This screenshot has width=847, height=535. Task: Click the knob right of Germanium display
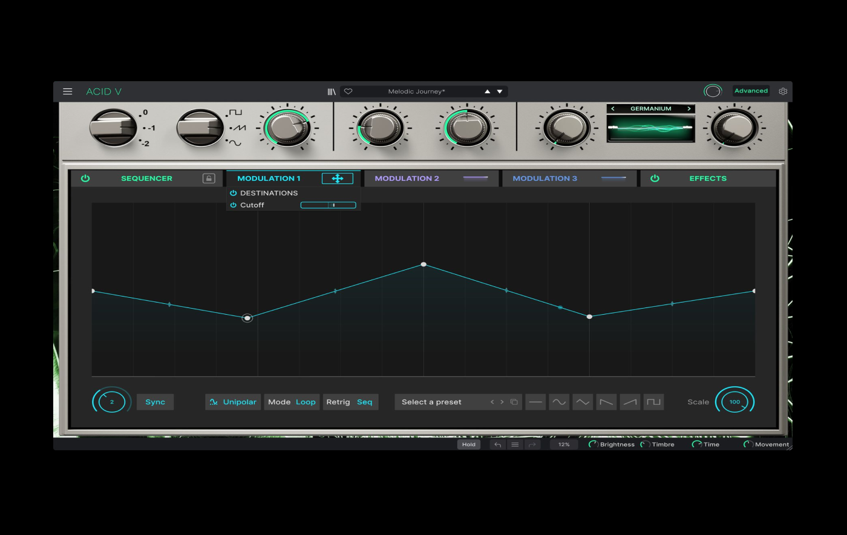(x=733, y=128)
